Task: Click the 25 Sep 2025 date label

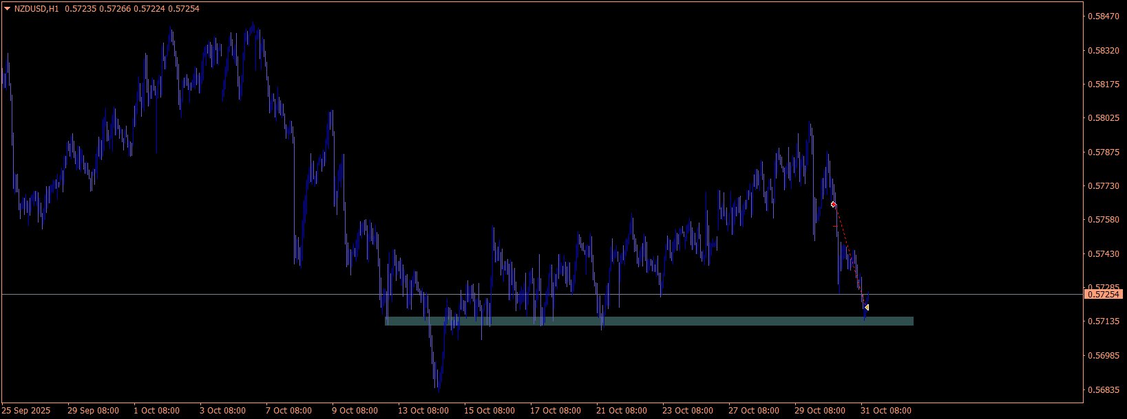Action: click(26, 411)
